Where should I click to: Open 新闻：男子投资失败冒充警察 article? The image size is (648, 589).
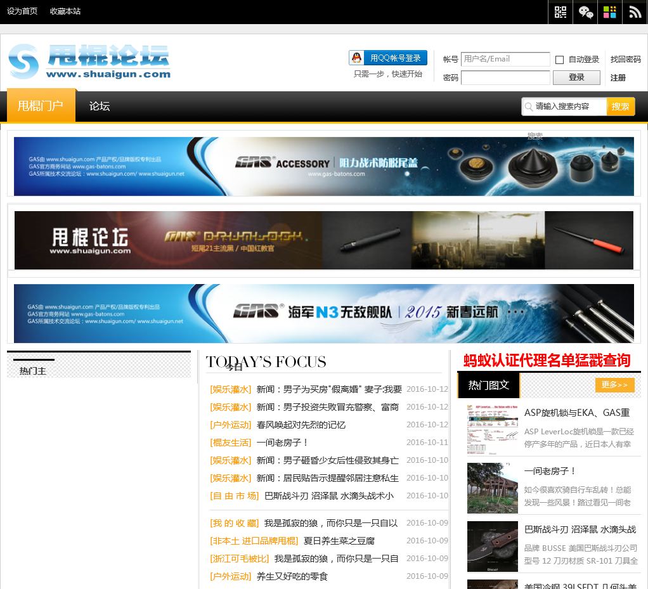click(x=327, y=407)
